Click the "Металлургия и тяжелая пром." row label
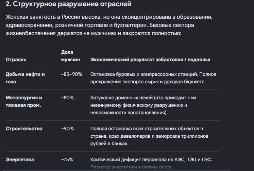The width and height of the screenshot is (254, 171). (24, 101)
